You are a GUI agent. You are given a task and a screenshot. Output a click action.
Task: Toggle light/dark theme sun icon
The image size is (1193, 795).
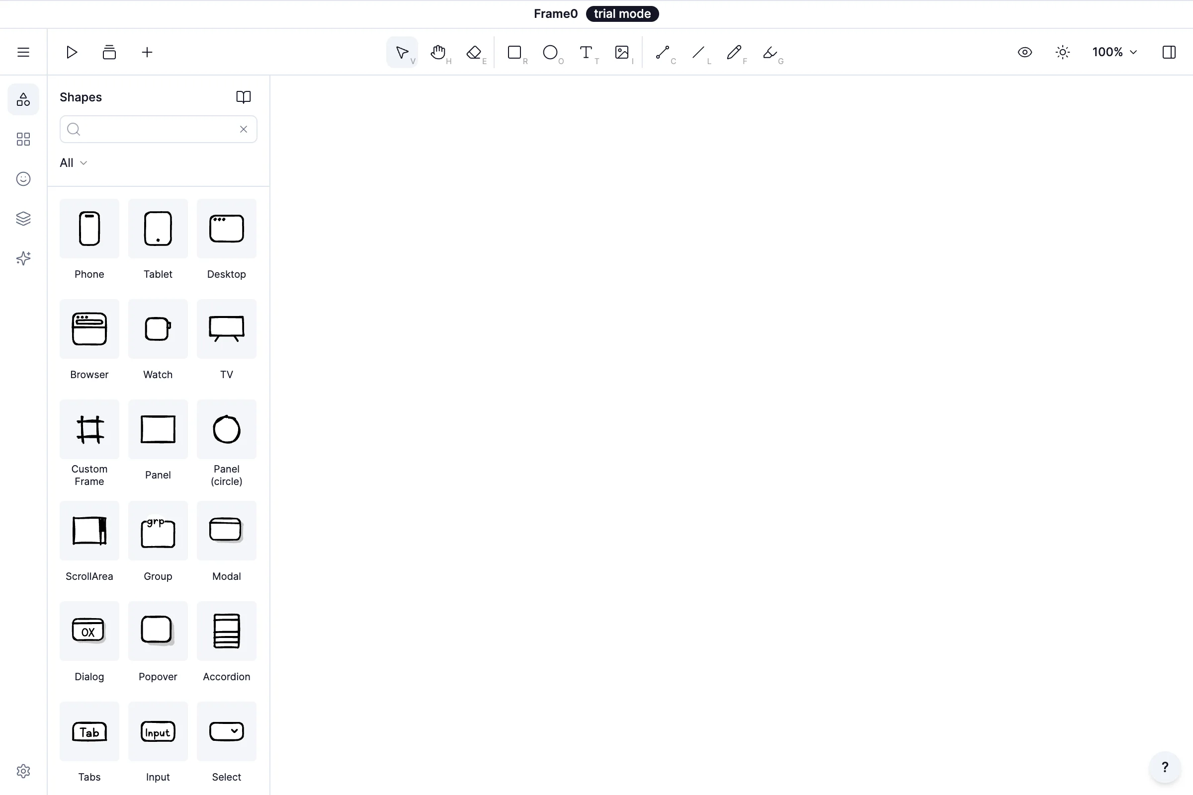coord(1063,52)
